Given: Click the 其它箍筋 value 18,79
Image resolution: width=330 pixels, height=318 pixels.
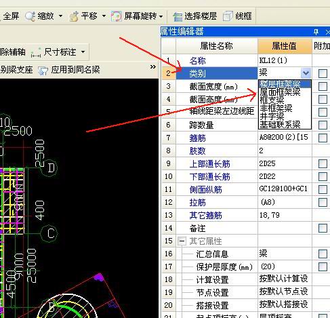Looking at the screenshot, I should pyautogui.click(x=285, y=215).
